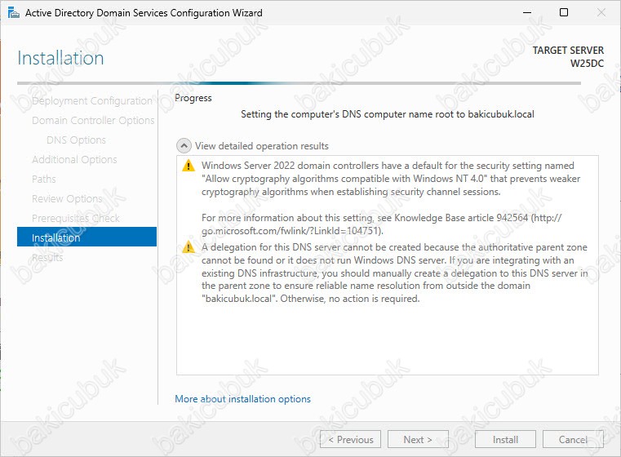Click the Setting the computer's DNS name status text

[388, 114]
